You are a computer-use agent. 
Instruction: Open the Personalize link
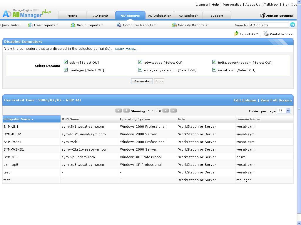[232, 5]
